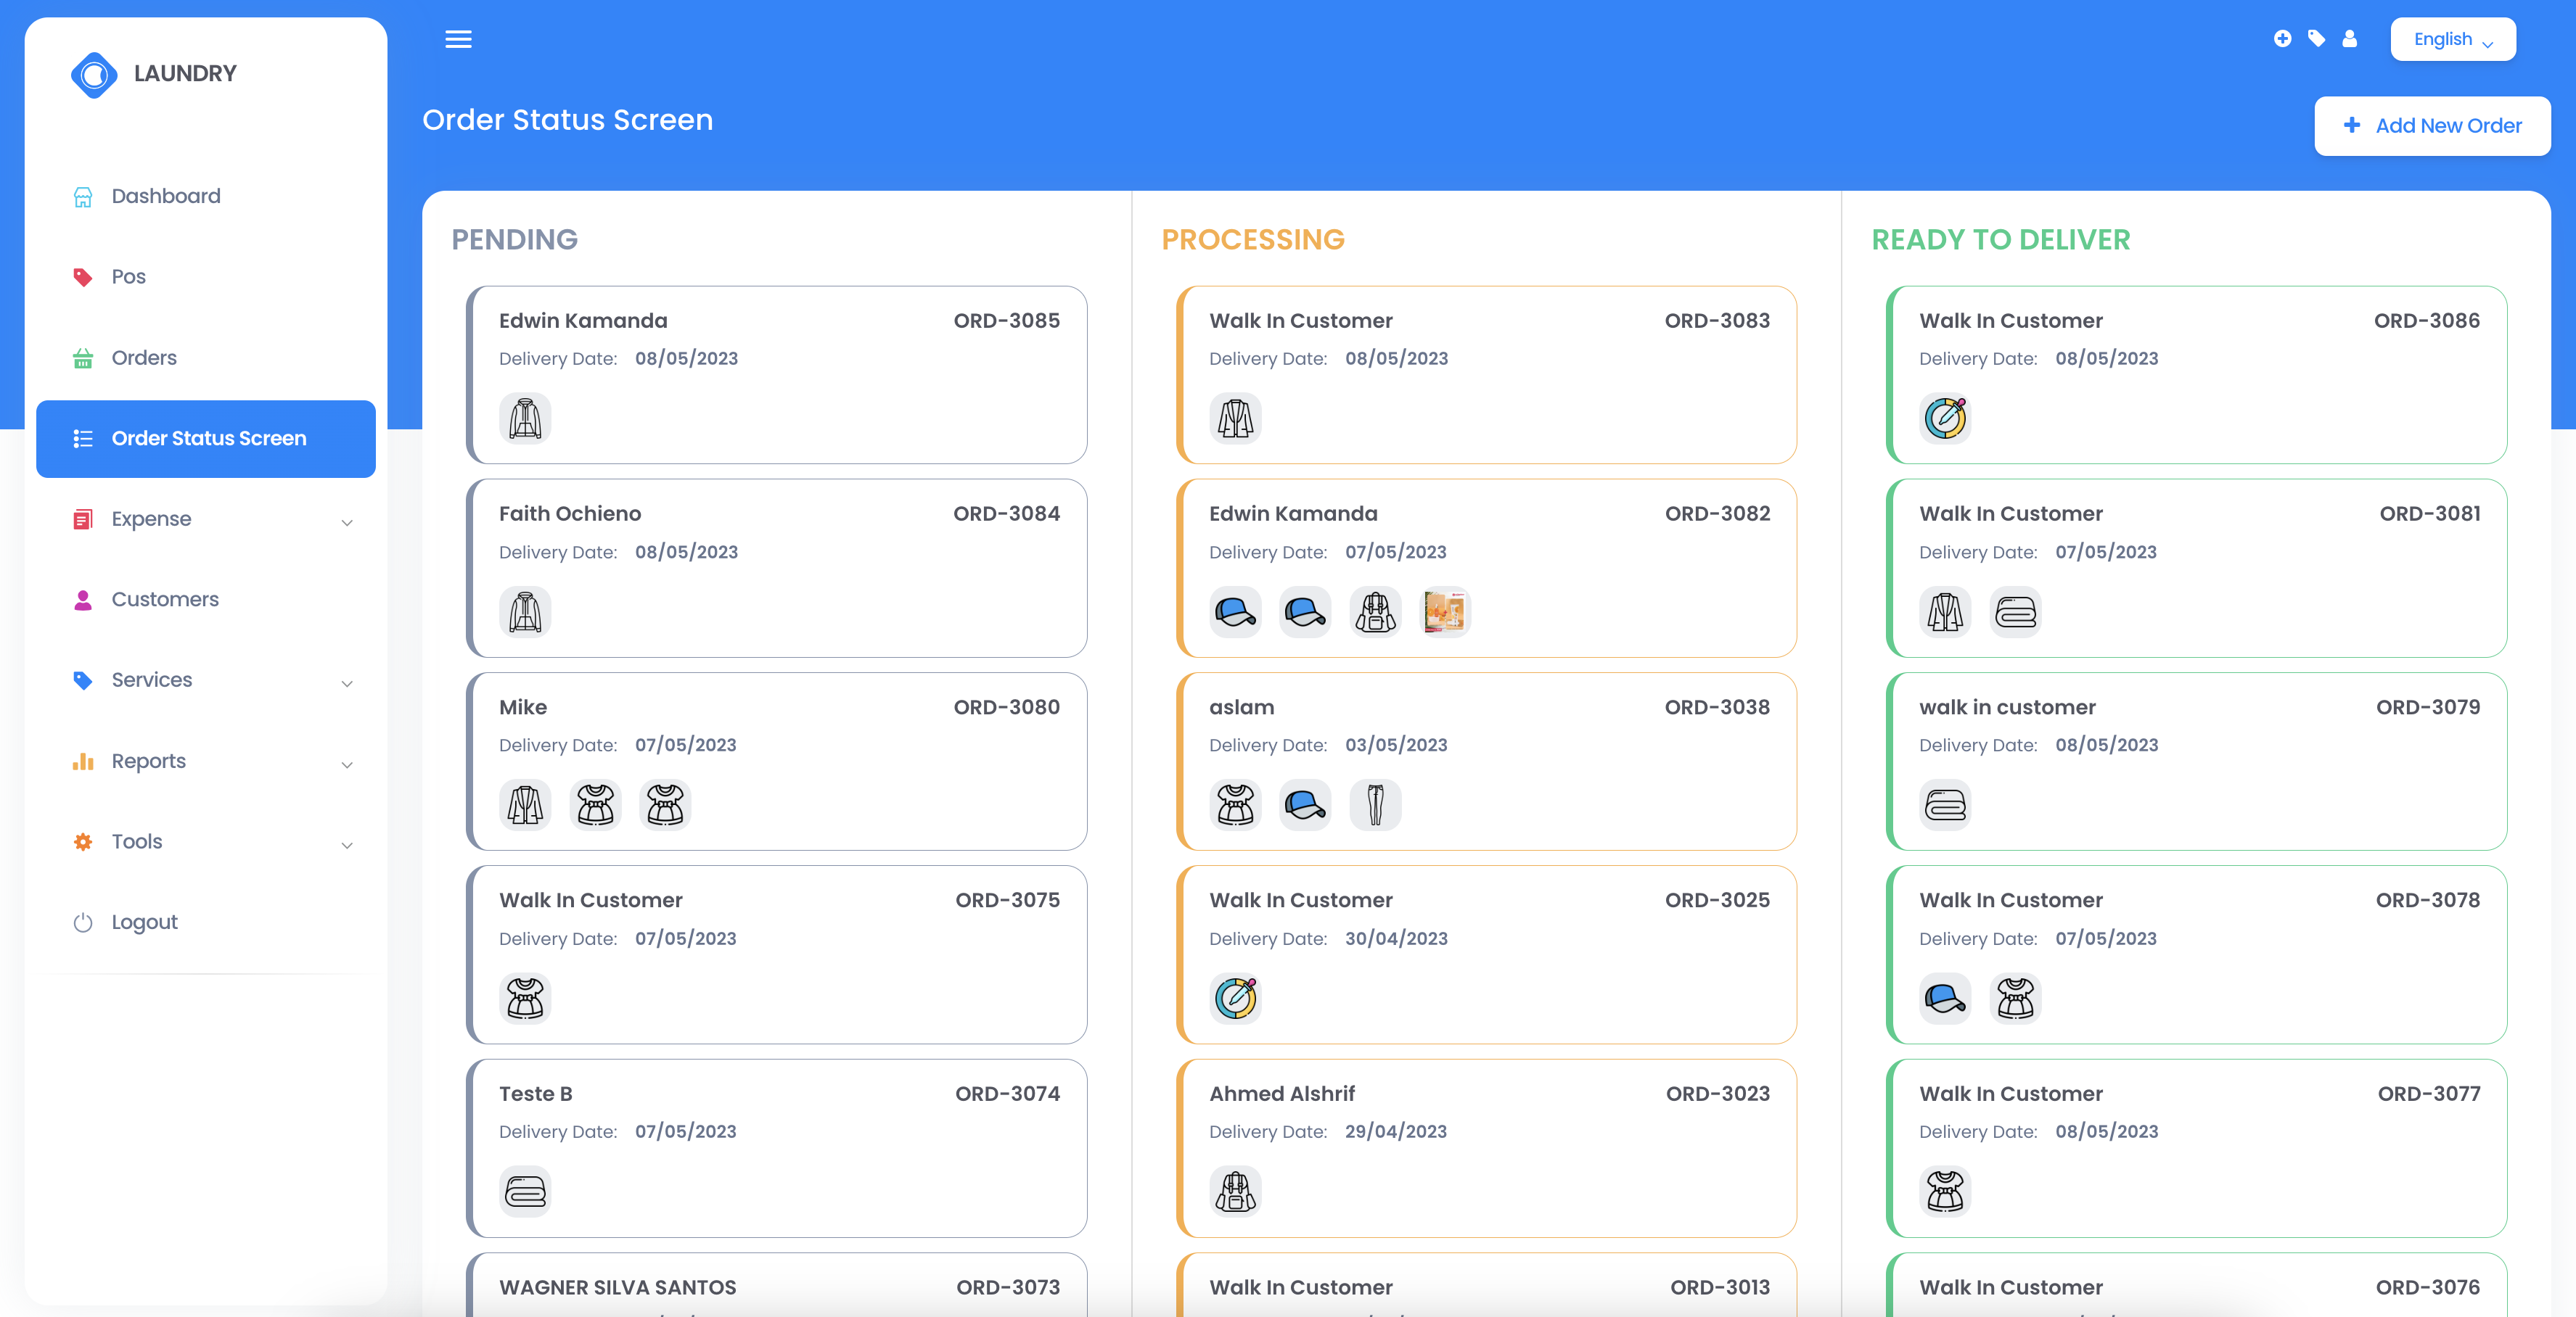Click the plus circle icon in top bar
The image size is (2576, 1317).
point(2282,39)
